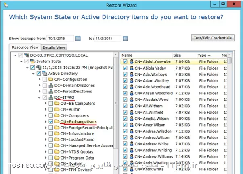
Task: Check the OU=BE Computers checkbox
Action: 51,104
